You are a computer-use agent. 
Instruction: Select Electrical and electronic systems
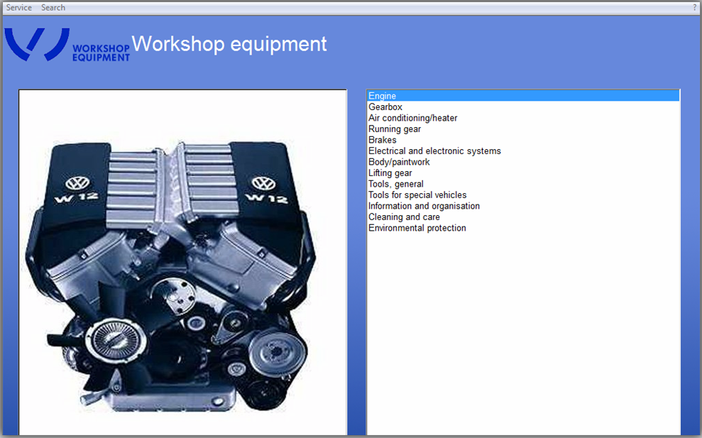(523, 151)
